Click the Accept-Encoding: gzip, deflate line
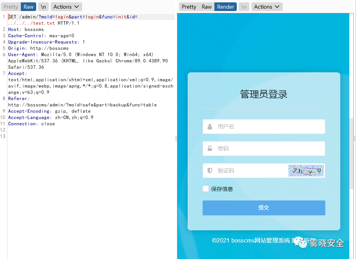 (x=49, y=111)
